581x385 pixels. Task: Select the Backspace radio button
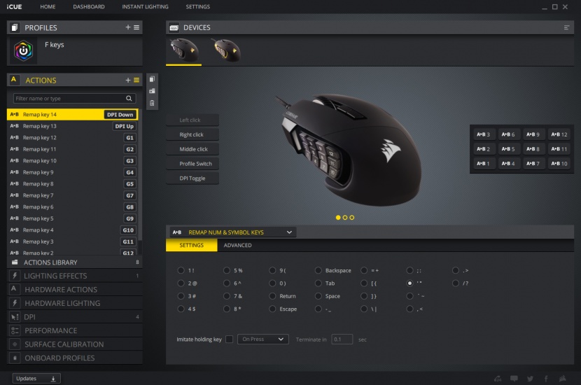coord(318,270)
